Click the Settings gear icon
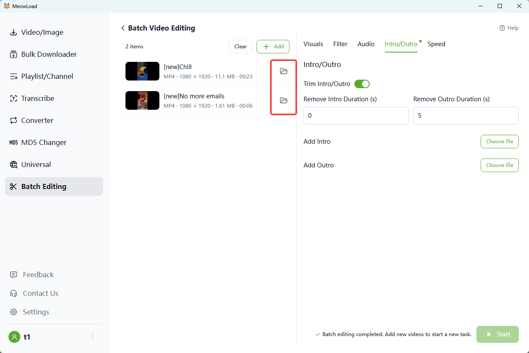Viewport: 529px width, 353px height. pos(14,312)
